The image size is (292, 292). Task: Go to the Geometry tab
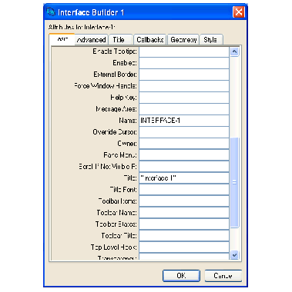tap(183, 40)
